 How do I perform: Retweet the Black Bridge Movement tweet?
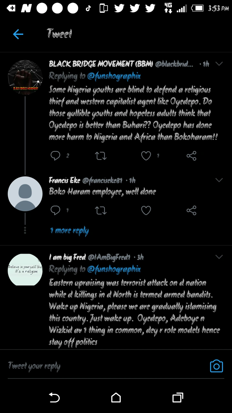pos(101,156)
